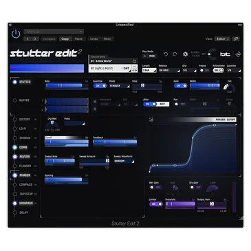Toggle the Quantize ON switch
The width and height of the screenshot is (251, 251).
click(x=100, y=86)
